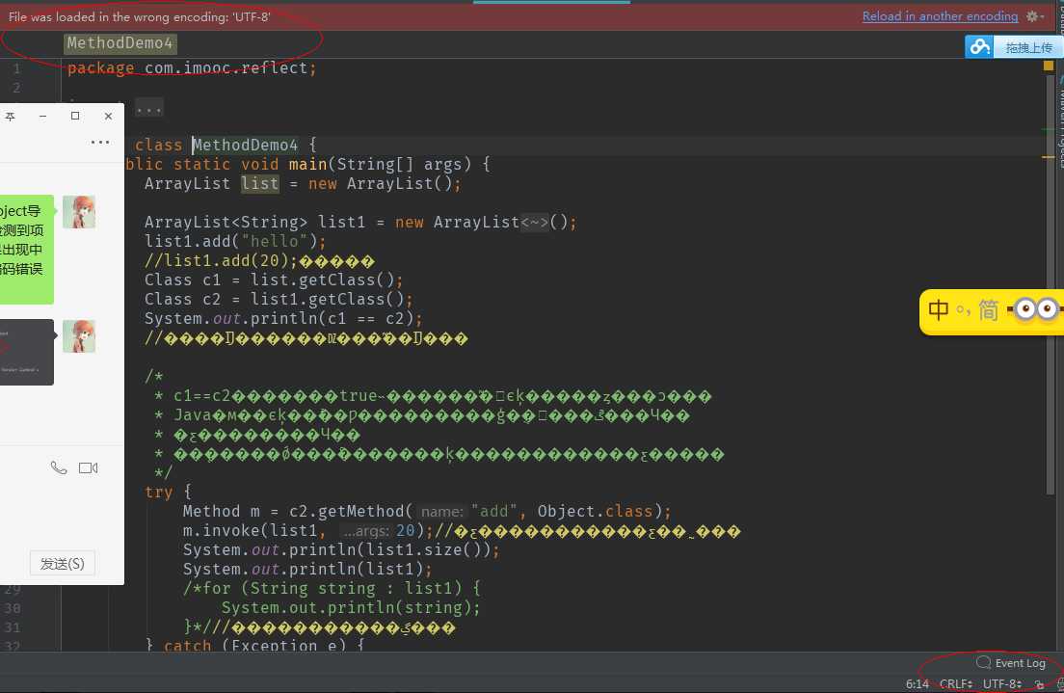1064x693 pixels.
Task: Click the "hello" string literal
Action: click(x=279, y=242)
